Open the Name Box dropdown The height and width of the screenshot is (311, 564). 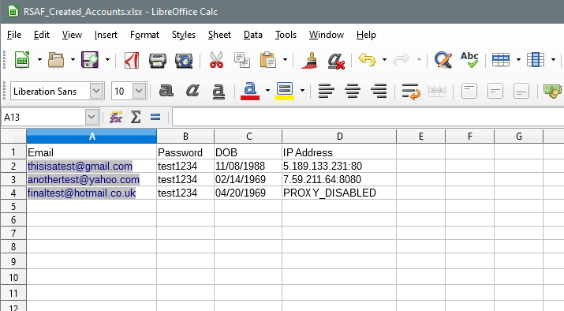click(x=92, y=117)
